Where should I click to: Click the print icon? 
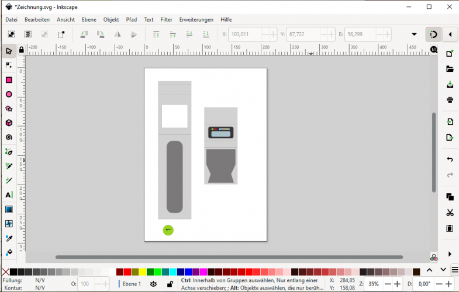[450, 100]
